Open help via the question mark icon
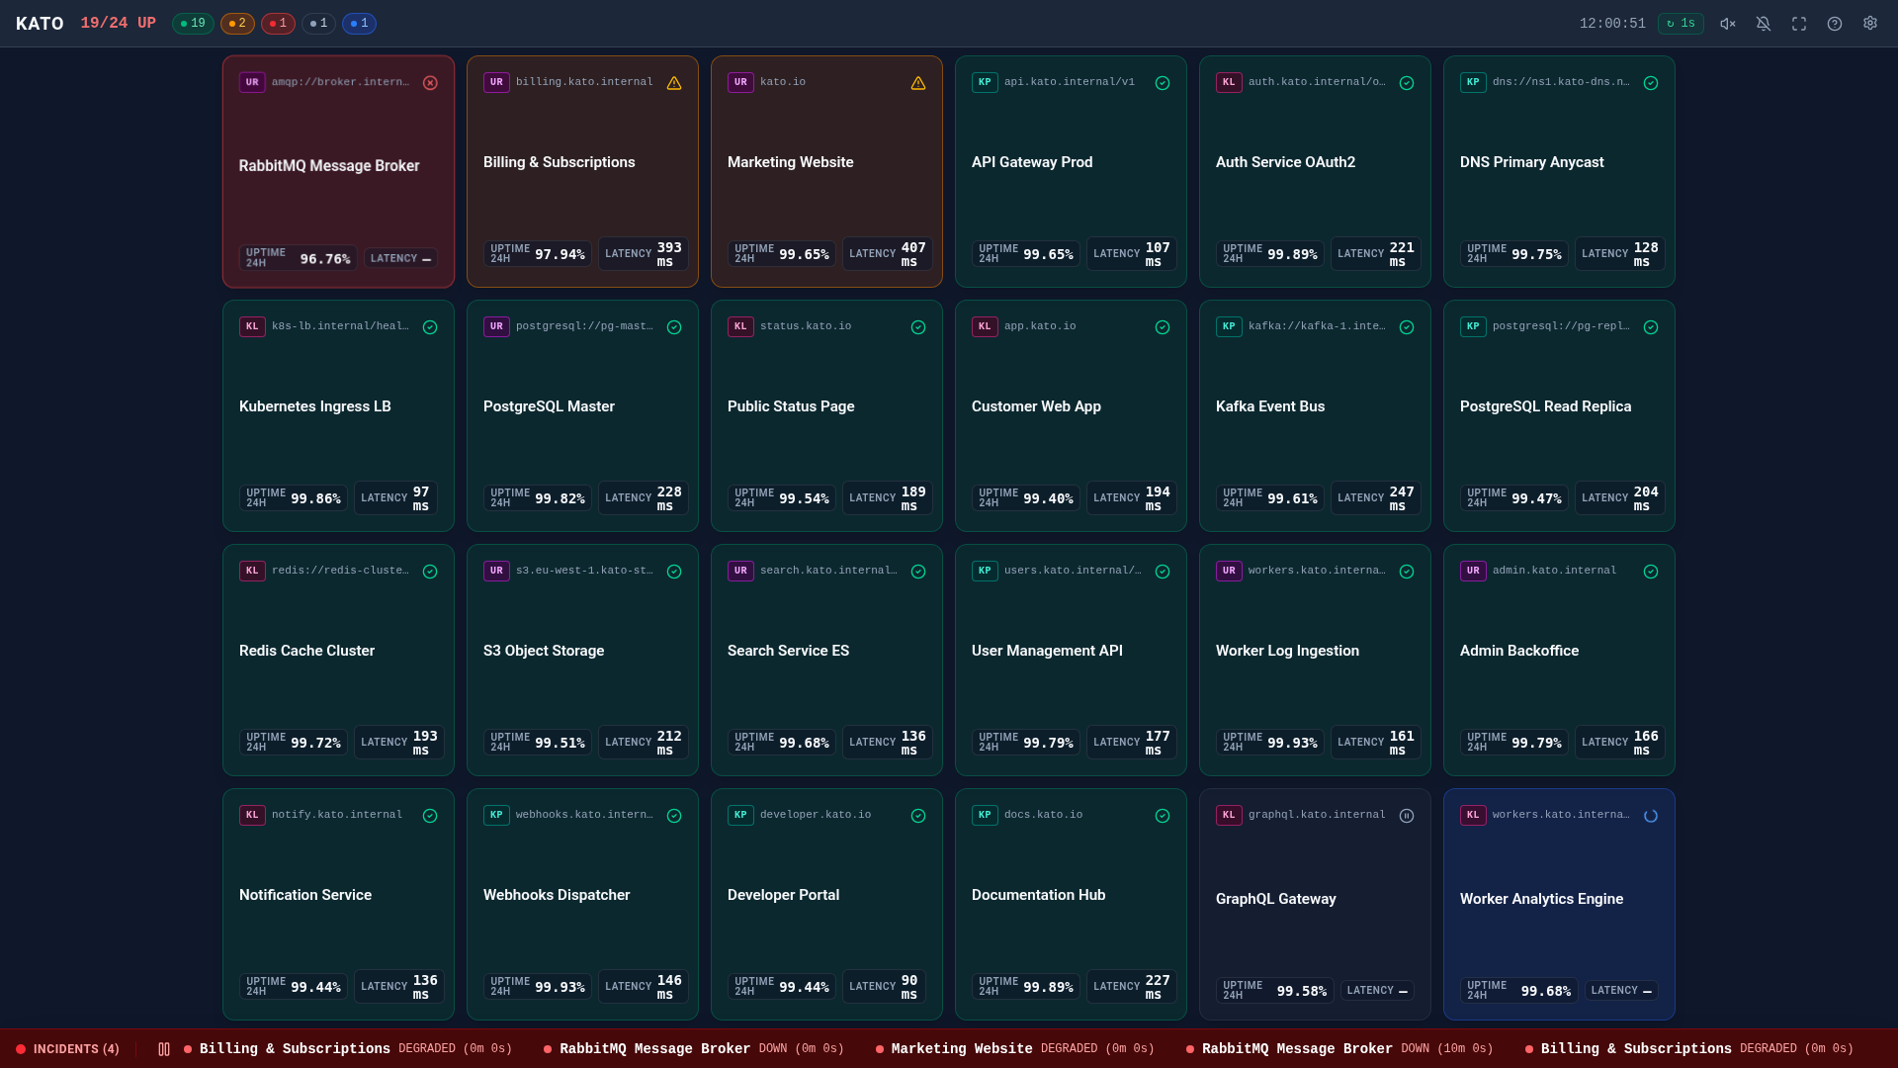The height and width of the screenshot is (1068, 1898). pyautogui.click(x=1834, y=24)
